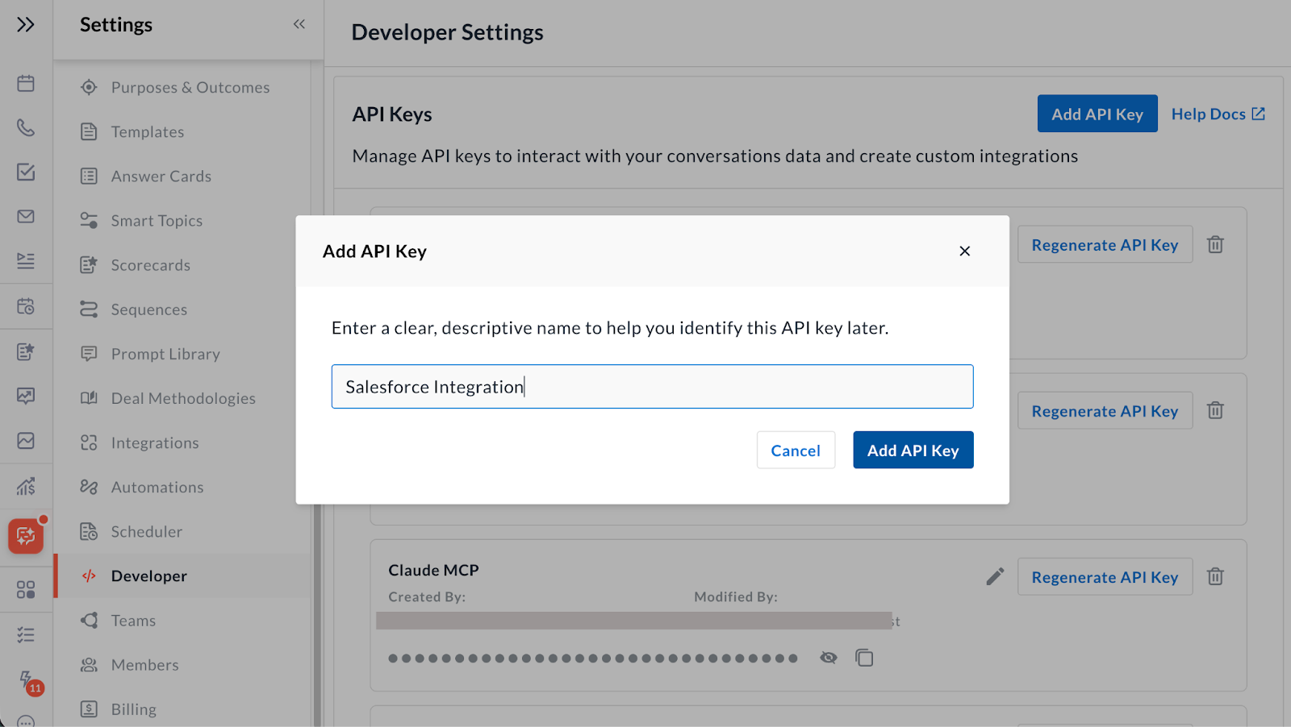Open the Teams settings section
Viewport: 1291px width, 727px height.
[x=133, y=620]
